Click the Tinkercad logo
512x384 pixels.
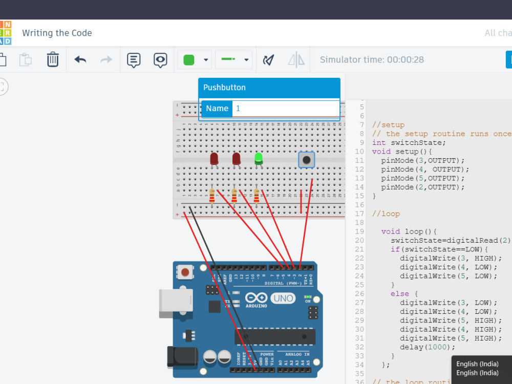[6, 33]
